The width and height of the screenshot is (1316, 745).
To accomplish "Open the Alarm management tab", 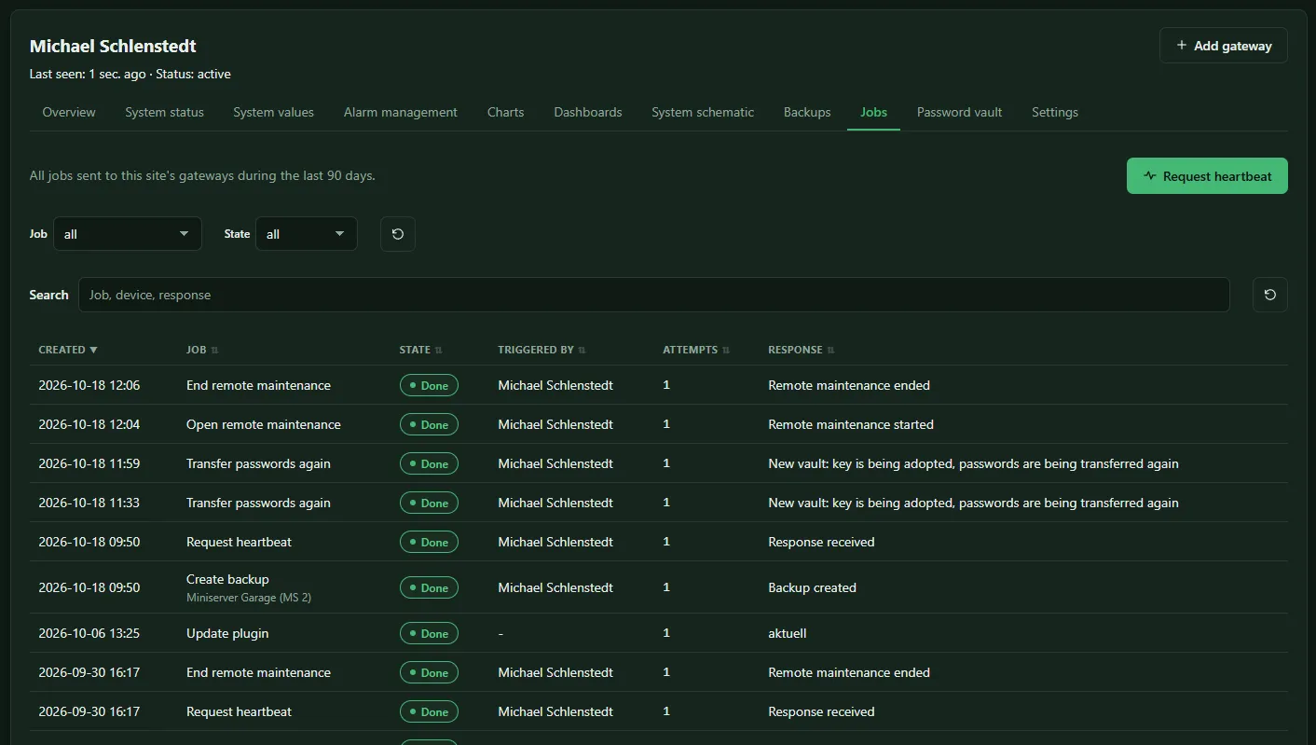I will coord(401,112).
